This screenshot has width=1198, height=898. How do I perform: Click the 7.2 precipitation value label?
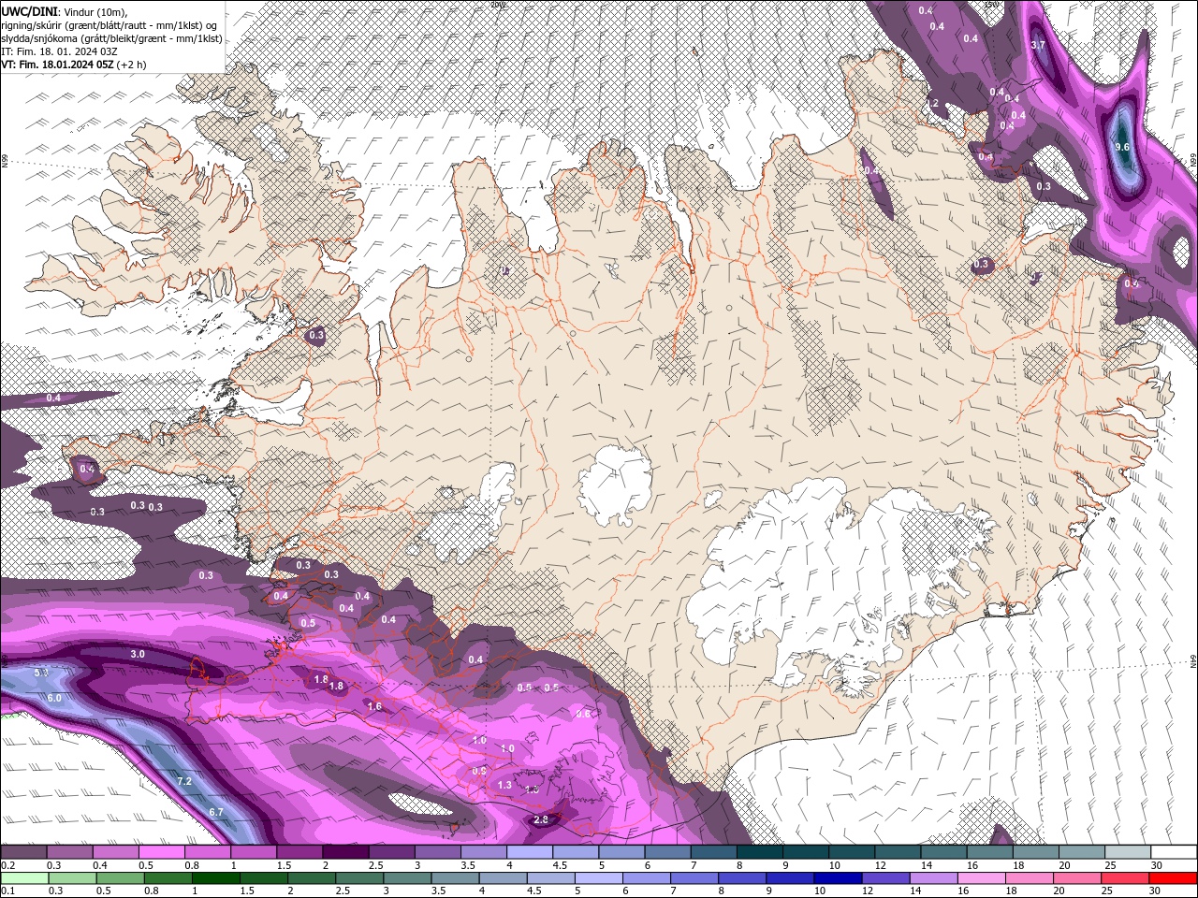pos(184,781)
